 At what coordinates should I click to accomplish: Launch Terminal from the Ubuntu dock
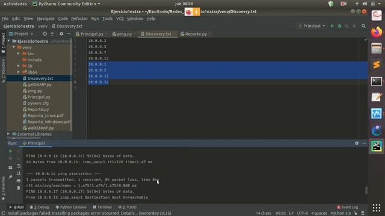click(x=377, y=81)
